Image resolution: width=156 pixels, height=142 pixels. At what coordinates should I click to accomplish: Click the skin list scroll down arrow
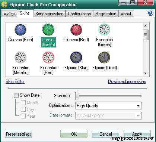146,73
